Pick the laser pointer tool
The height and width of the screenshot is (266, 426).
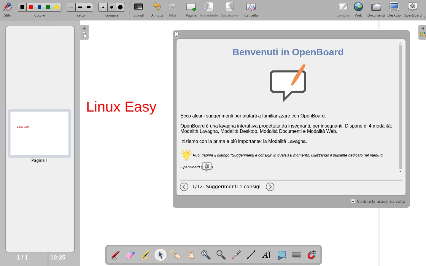(236, 255)
